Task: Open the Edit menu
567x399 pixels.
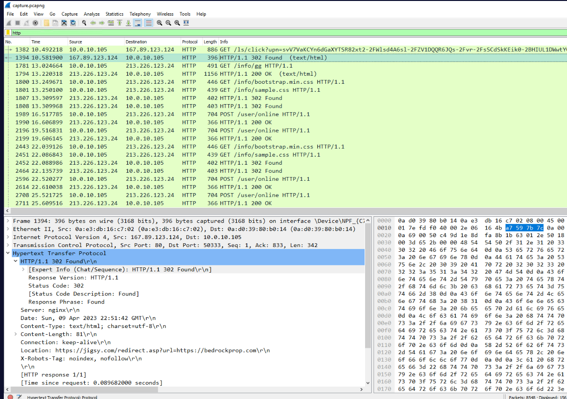Action: [24, 14]
